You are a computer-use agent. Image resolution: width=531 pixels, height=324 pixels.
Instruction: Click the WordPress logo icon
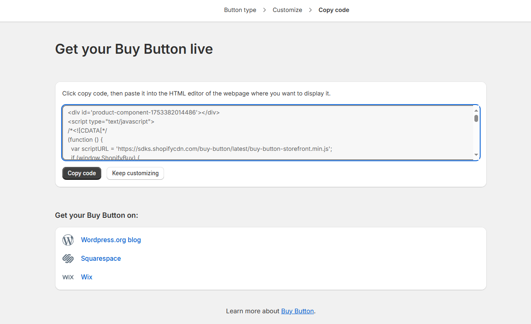[68, 240]
